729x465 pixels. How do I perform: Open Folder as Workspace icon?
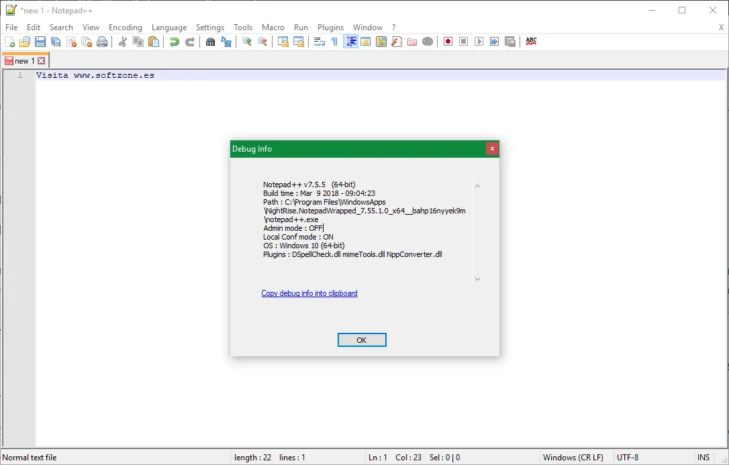click(412, 42)
